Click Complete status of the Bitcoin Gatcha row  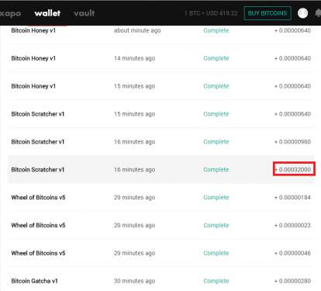click(216, 281)
